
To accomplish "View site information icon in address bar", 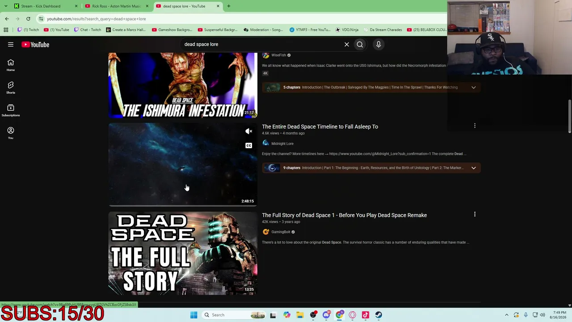I will [41, 19].
